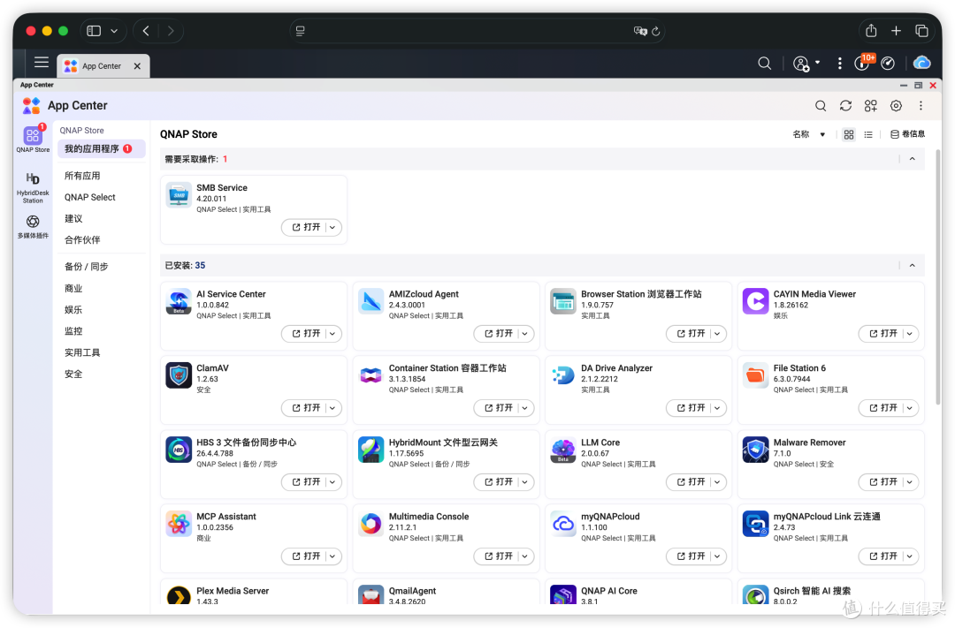Click the 卷信息 volume info button
This screenshot has width=955, height=628.
click(x=907, y=134)
